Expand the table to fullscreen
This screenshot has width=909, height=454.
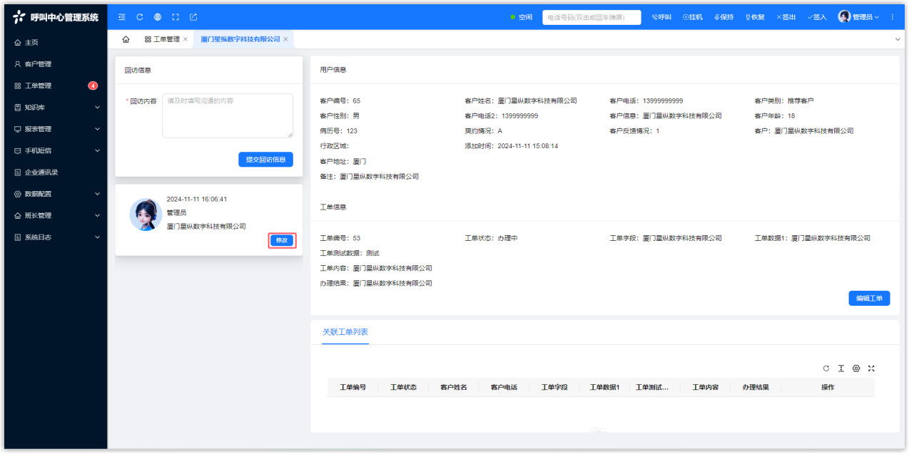tap(871, 368)
